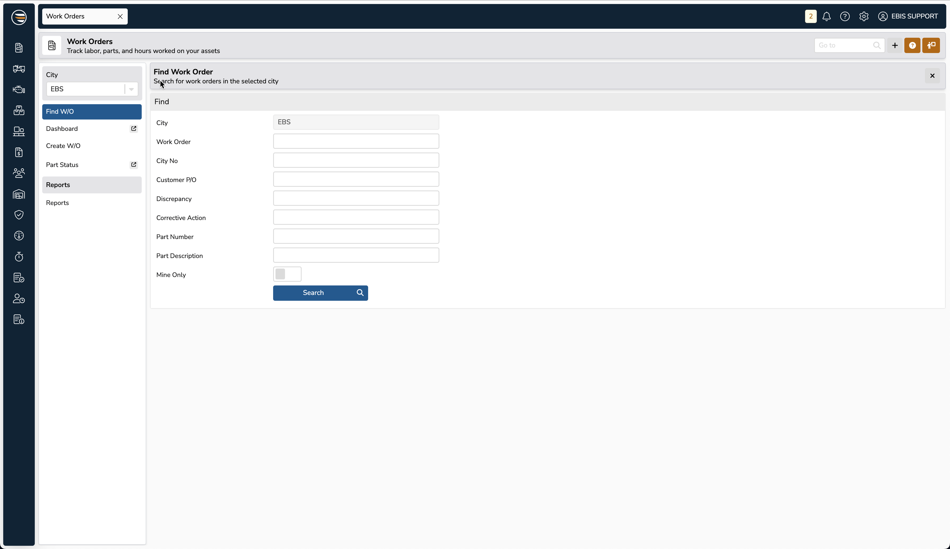950x549 pixels.
Task: Click the yellow notification count badge
Action: click(x=810, y=16)
